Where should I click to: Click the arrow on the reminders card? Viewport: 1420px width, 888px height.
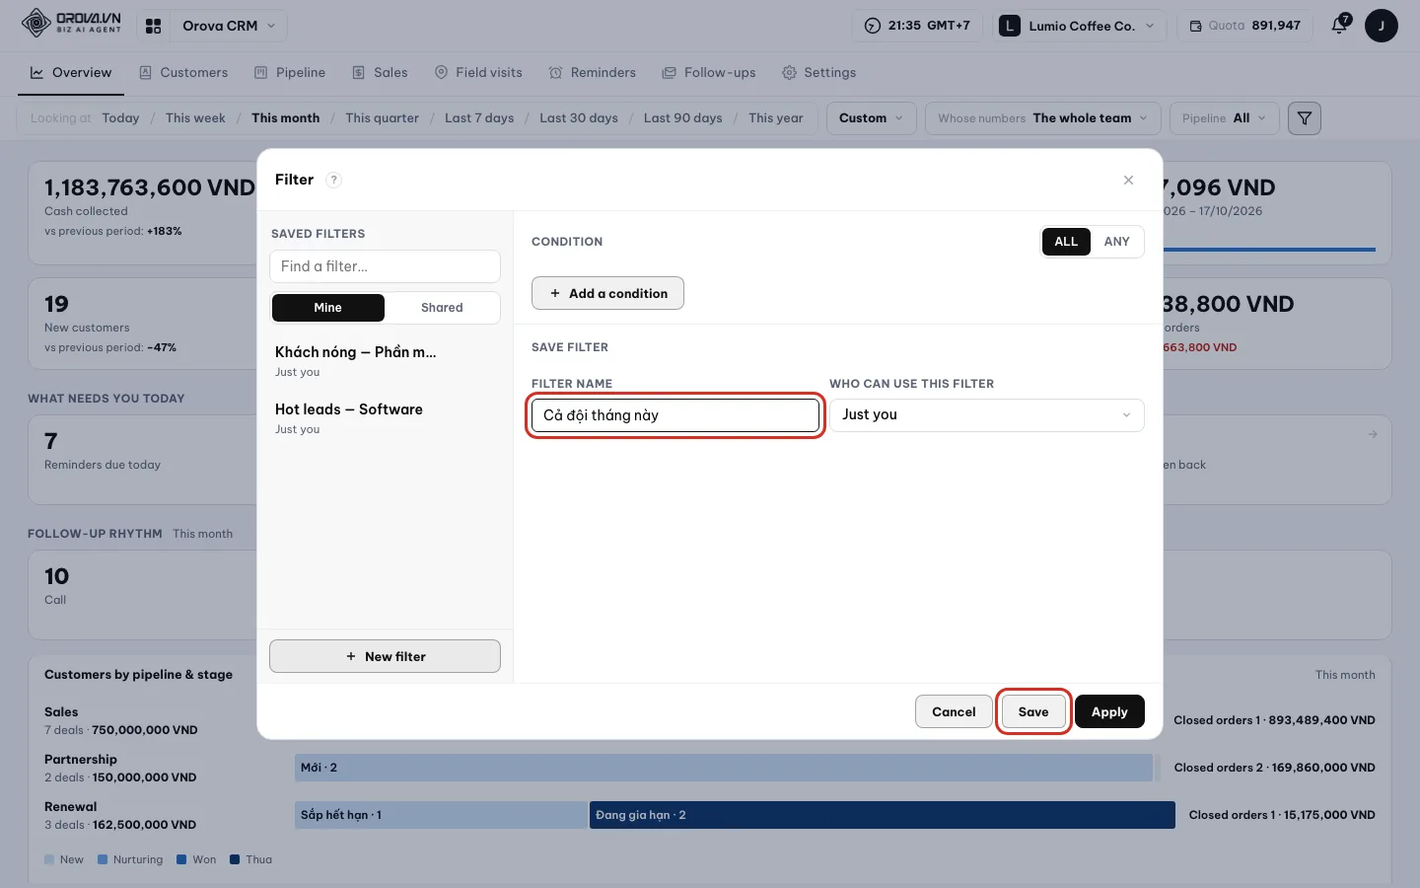pos(1373,434)
